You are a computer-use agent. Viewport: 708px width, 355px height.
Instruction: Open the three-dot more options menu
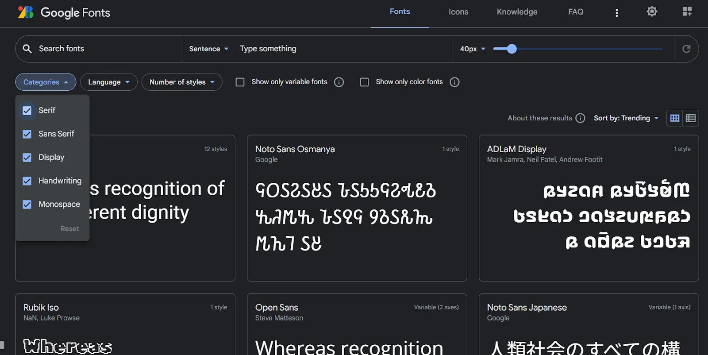[616, 13]
